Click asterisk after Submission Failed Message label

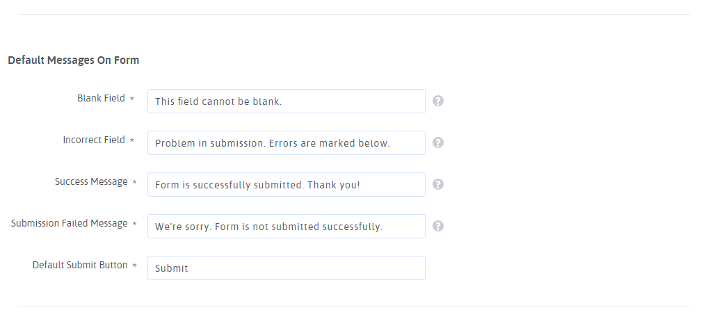click(x=134, y=225)
